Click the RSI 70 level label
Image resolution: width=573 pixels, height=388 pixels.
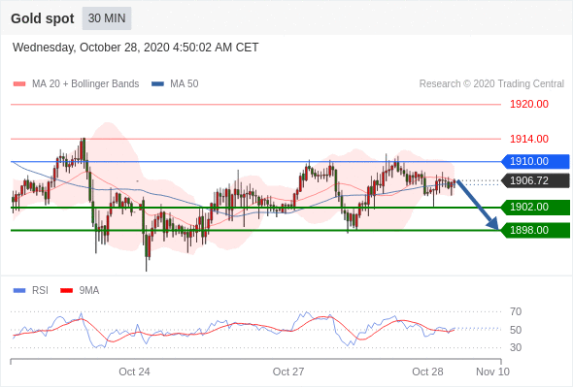pyautogui.click(x=516, y=311)
